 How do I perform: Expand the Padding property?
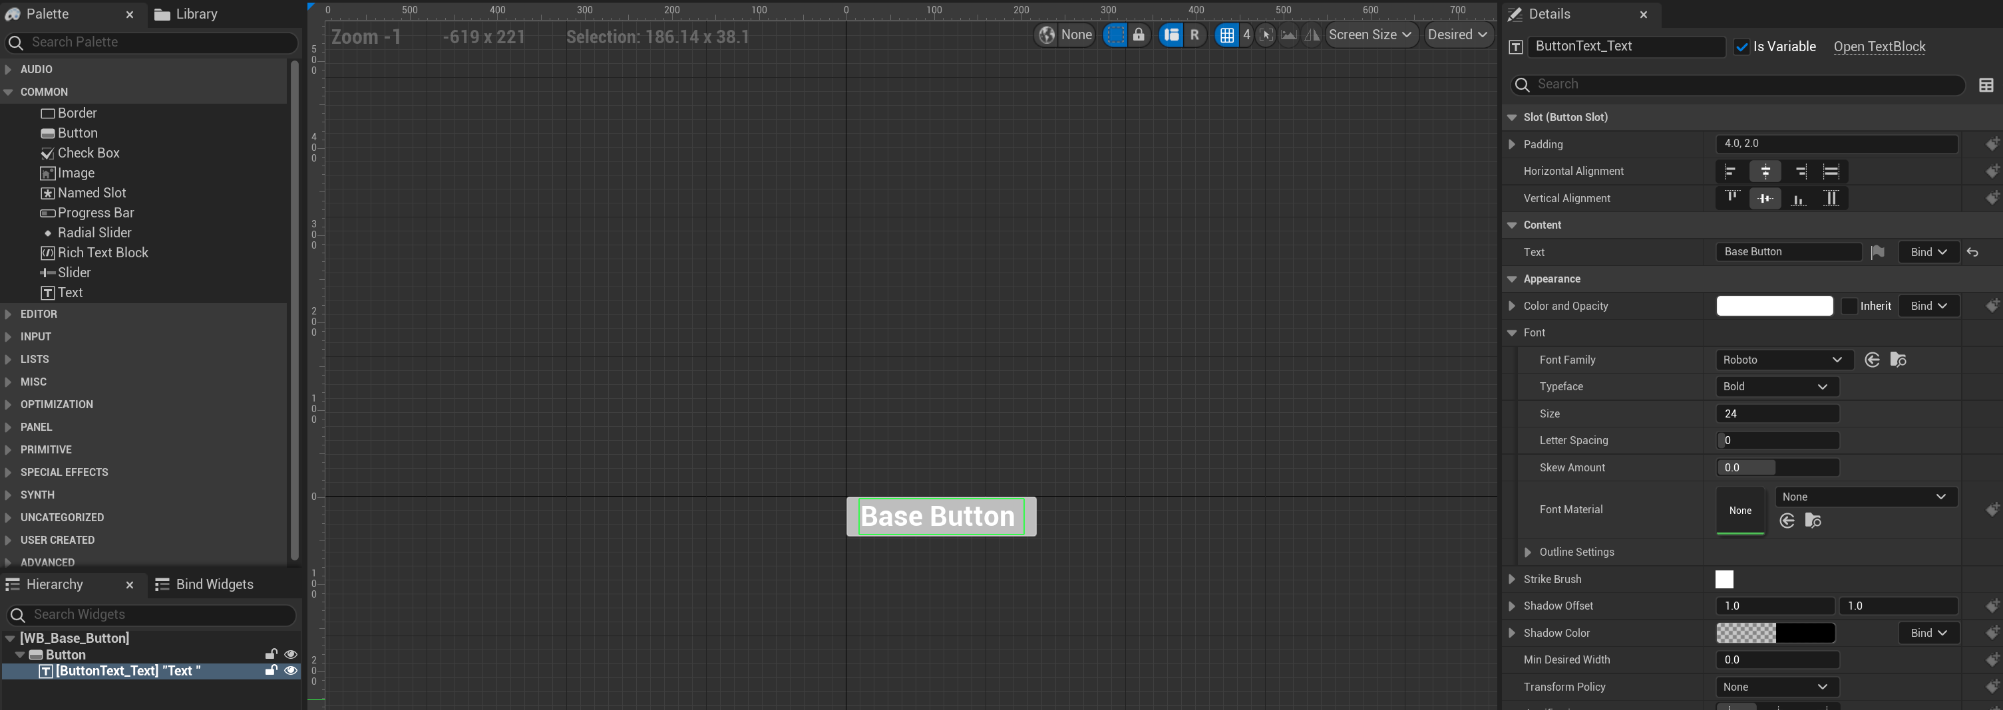pyautogui.click(x=1512, y=144)
